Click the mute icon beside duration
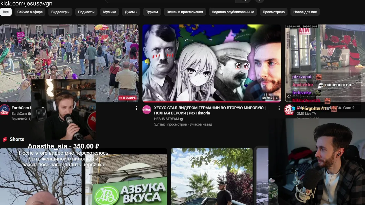 point(277,98)
